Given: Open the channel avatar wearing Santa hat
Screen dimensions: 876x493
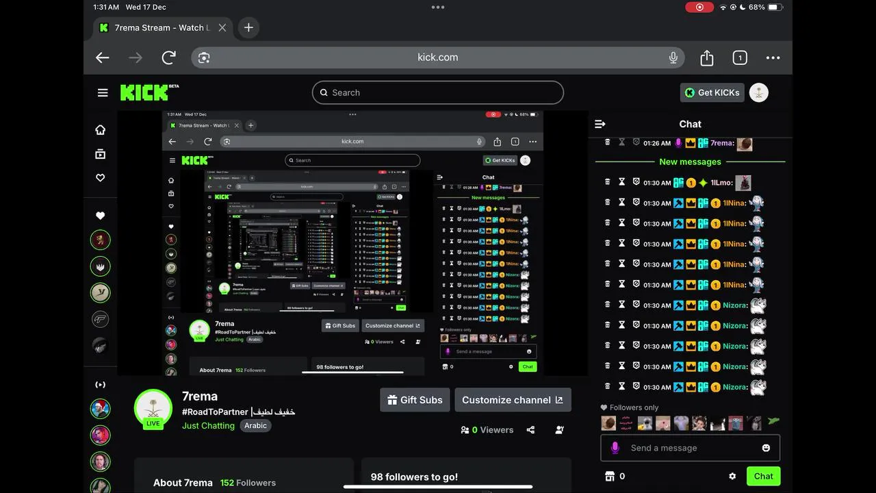Looking at the screenshot, I should pyautogui.click(x=101, y=409).
